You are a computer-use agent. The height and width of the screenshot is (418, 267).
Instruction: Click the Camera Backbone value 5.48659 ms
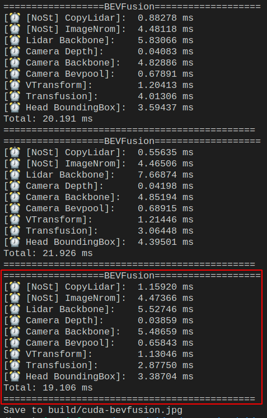[165, 332]
